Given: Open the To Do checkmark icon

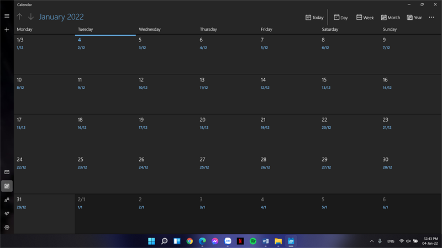Looking at the screenshot, I should point(7,214).
